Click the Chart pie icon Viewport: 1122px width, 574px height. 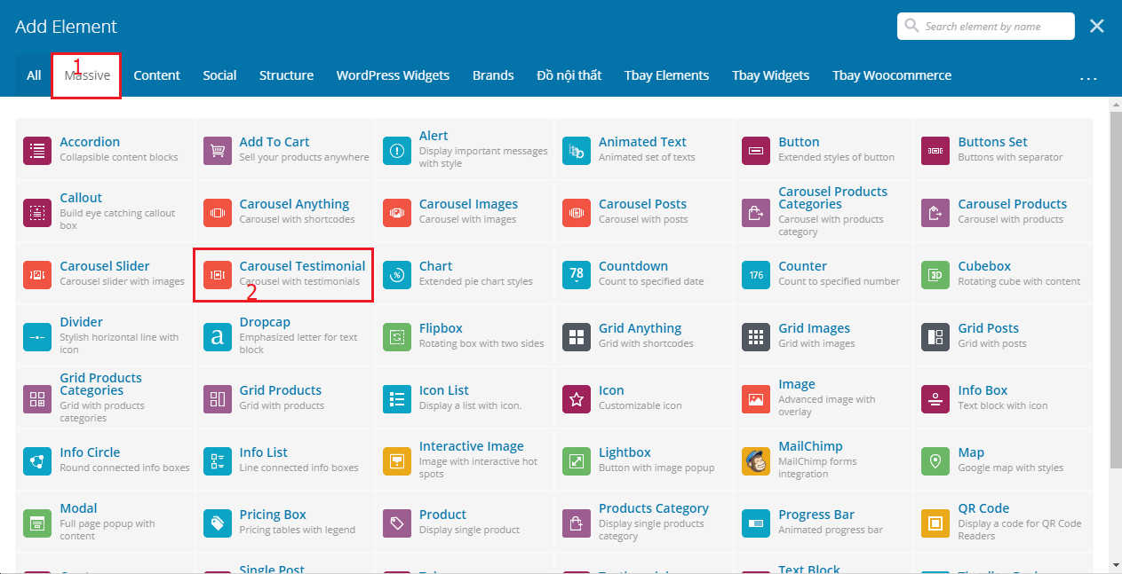point(397,275)
